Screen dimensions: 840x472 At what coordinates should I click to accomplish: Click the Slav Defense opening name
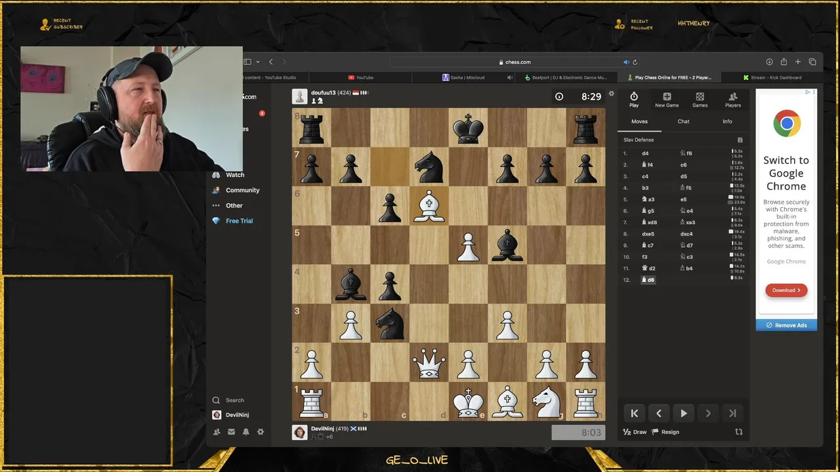point(639,140)
